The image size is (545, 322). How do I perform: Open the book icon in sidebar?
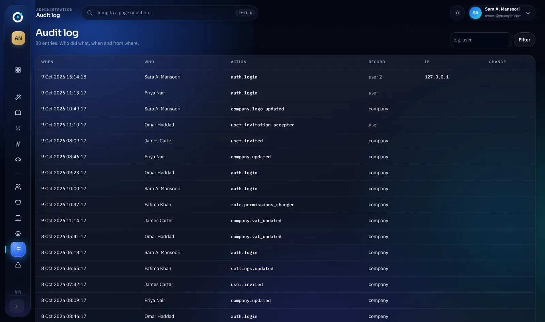tap(18, 113)
